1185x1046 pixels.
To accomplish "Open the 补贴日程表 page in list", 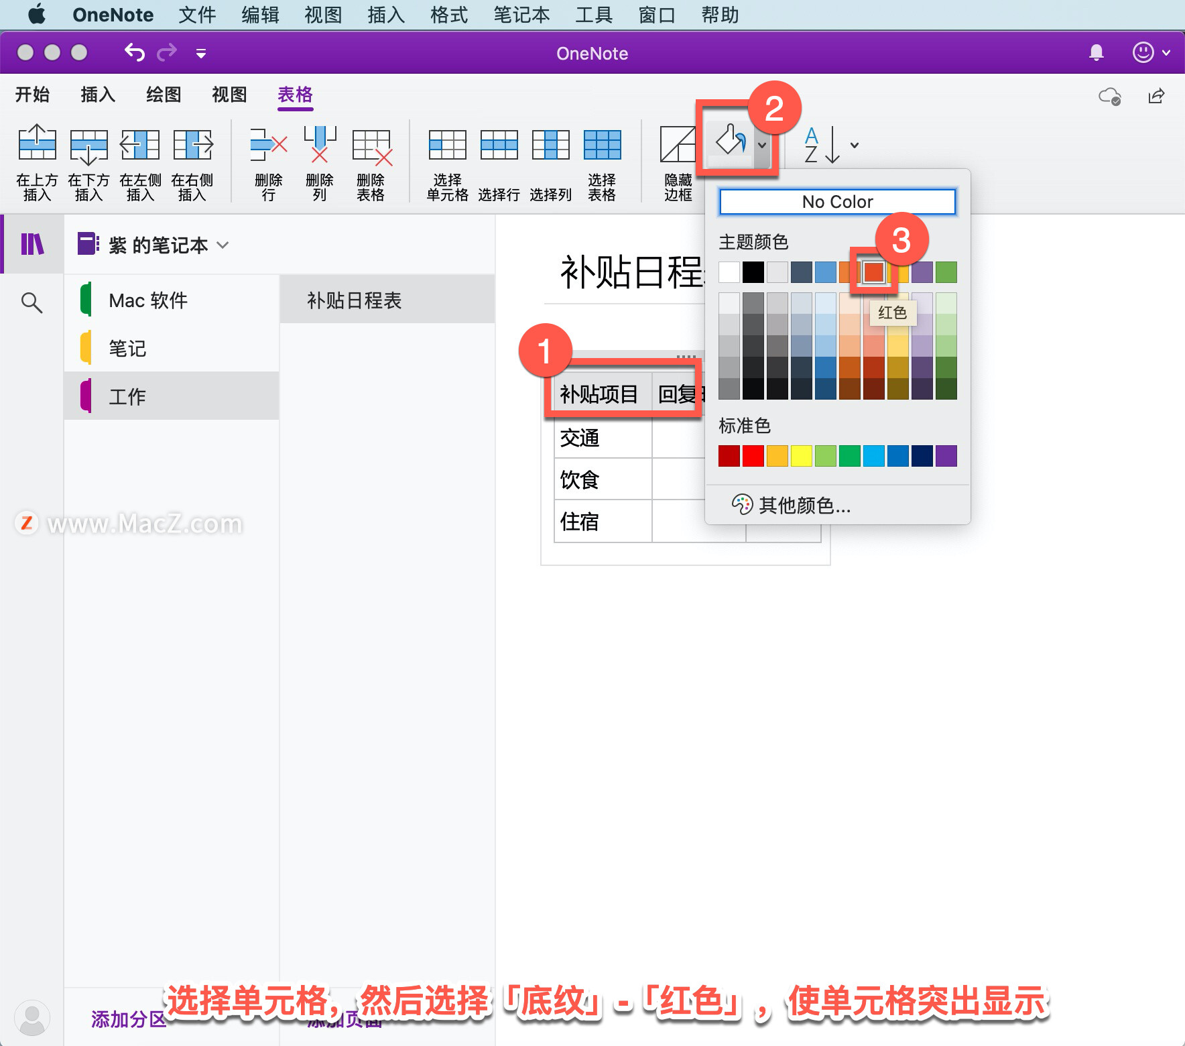I will point(387,300).
